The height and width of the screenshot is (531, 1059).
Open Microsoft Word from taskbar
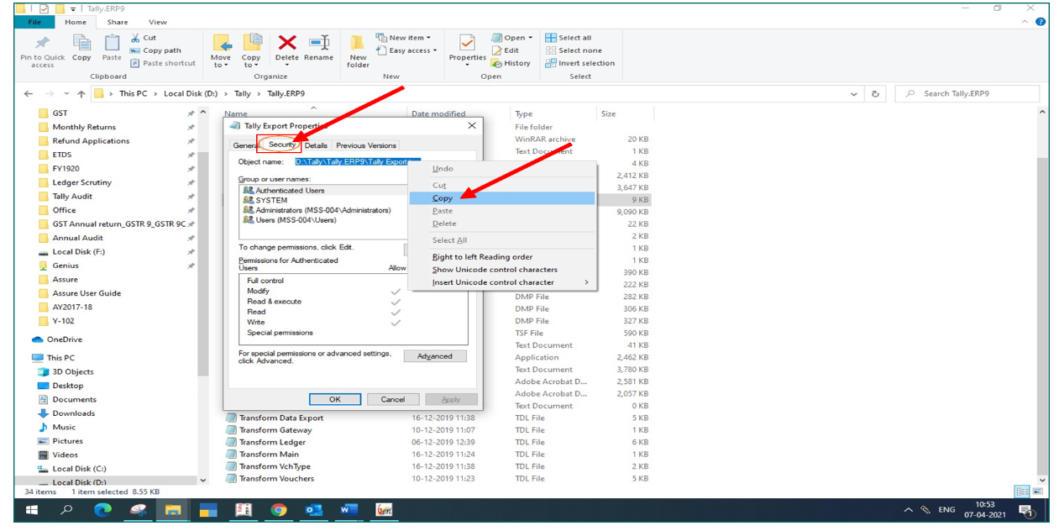(349, 510)
